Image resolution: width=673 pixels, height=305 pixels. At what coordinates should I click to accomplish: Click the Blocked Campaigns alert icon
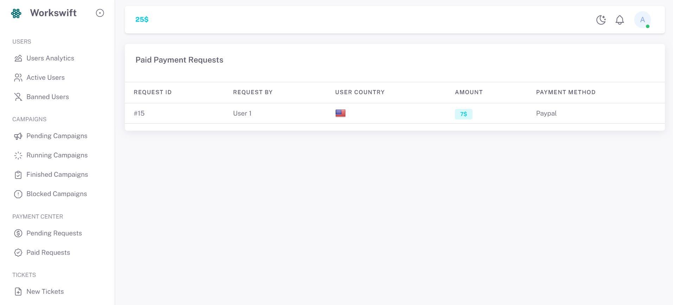18,194
